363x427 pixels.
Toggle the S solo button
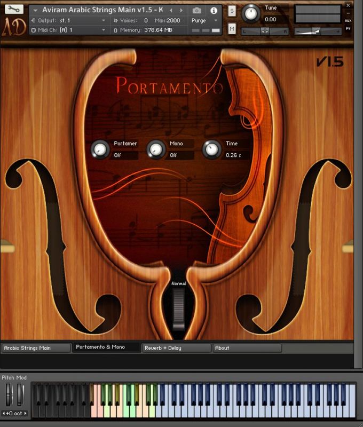(232, 11)
